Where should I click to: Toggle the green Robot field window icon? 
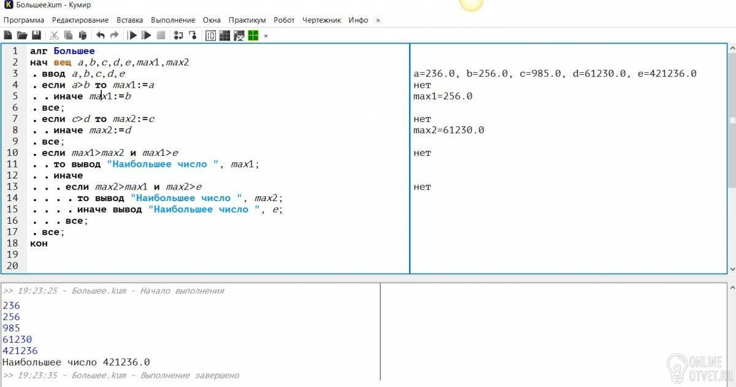(253, 36)
